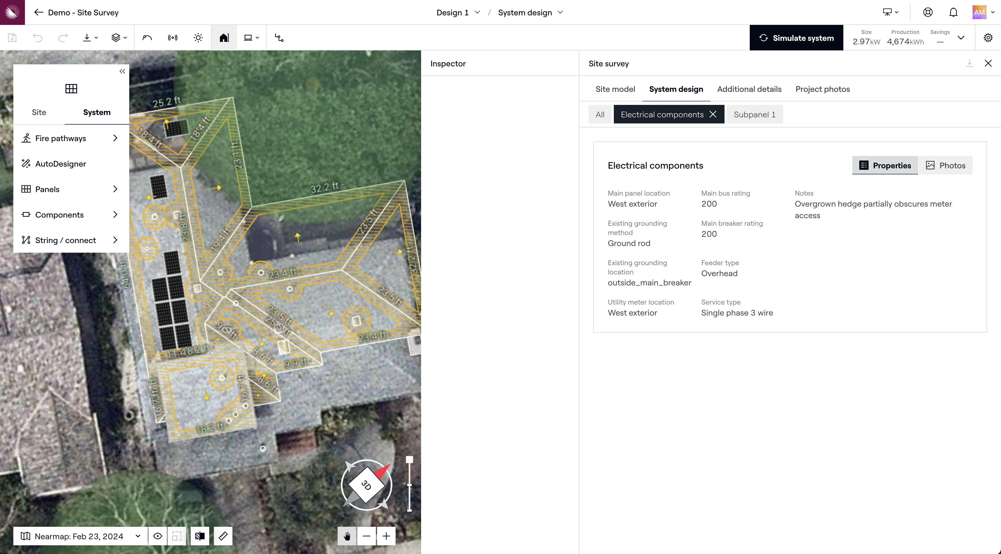Click the measure ruler tool icon

(x=223, y=536)
